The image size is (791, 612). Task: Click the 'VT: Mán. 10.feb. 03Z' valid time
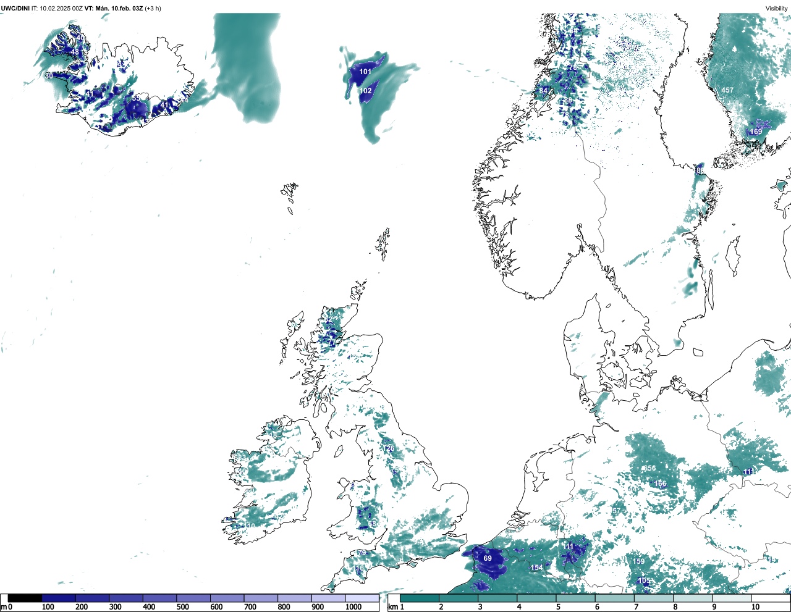point(114,9)
